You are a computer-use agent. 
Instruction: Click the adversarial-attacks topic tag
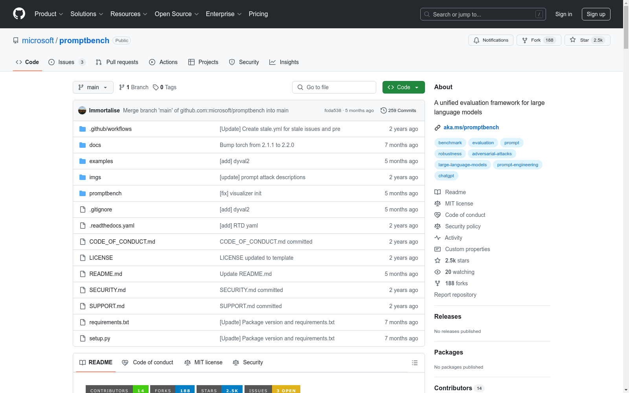(492, 154)
